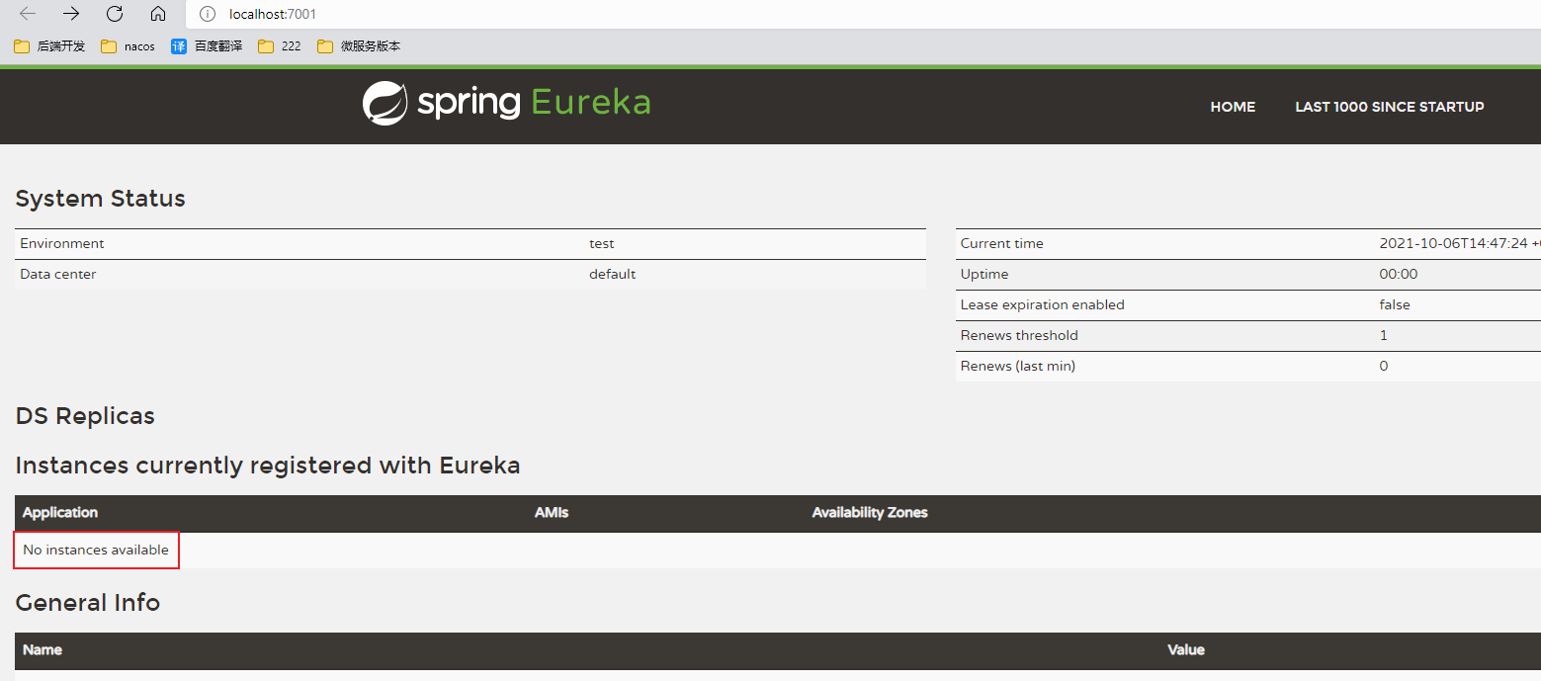
Task: Click Instances currently registered with Eureka heading
Action: 268,465
